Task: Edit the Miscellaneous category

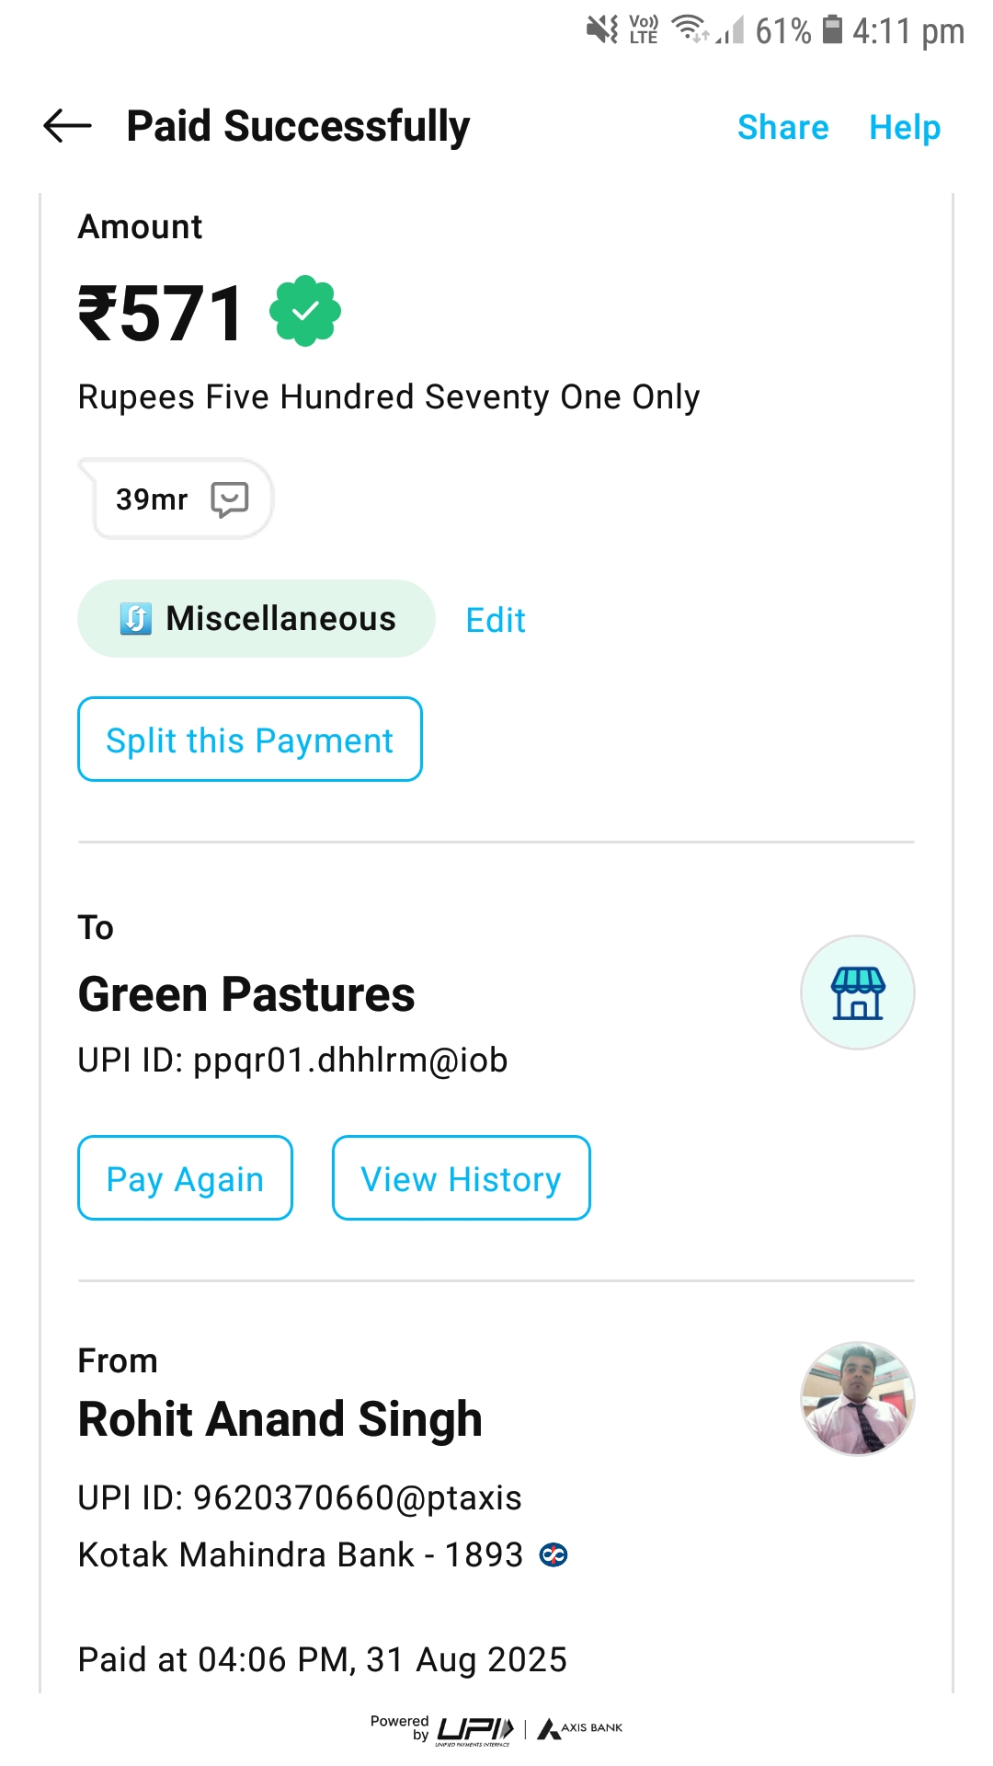Action: (x=496, y=620)
